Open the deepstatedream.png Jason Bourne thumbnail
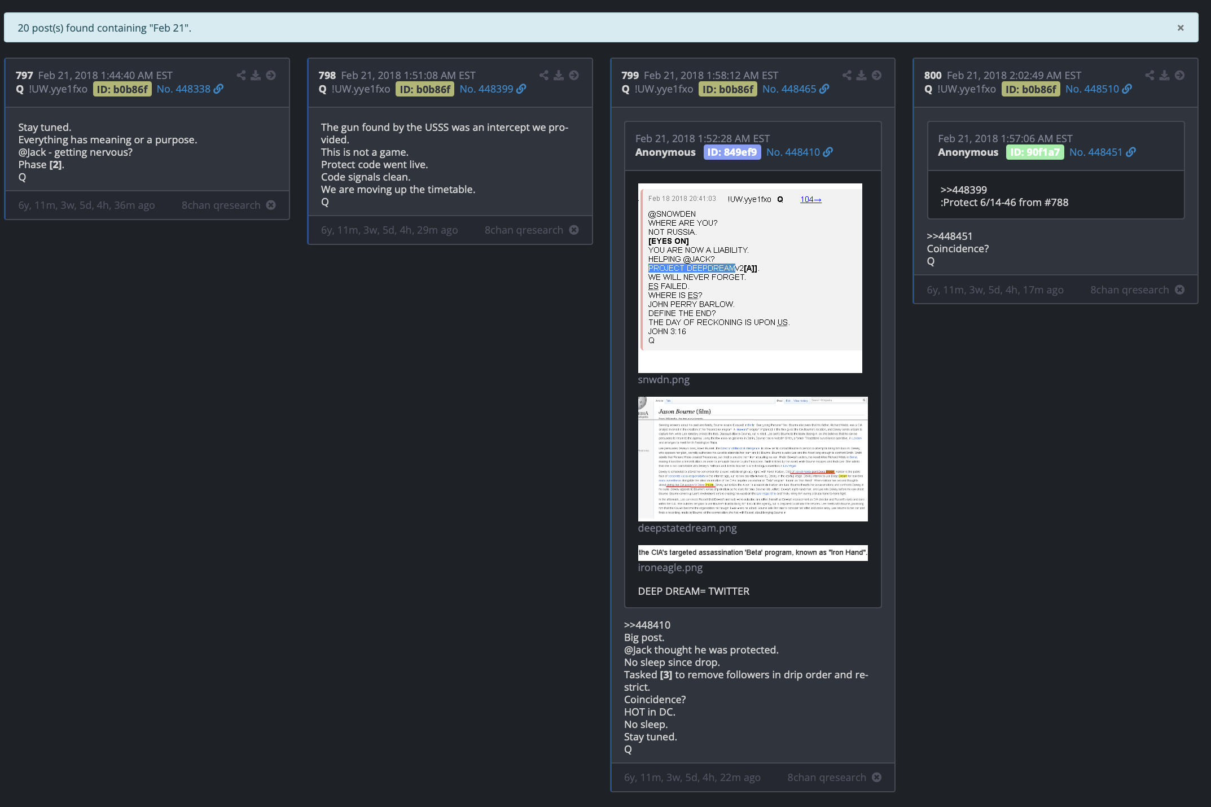 [753, 459]
